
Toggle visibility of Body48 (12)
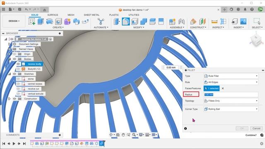tap(18, 69)
